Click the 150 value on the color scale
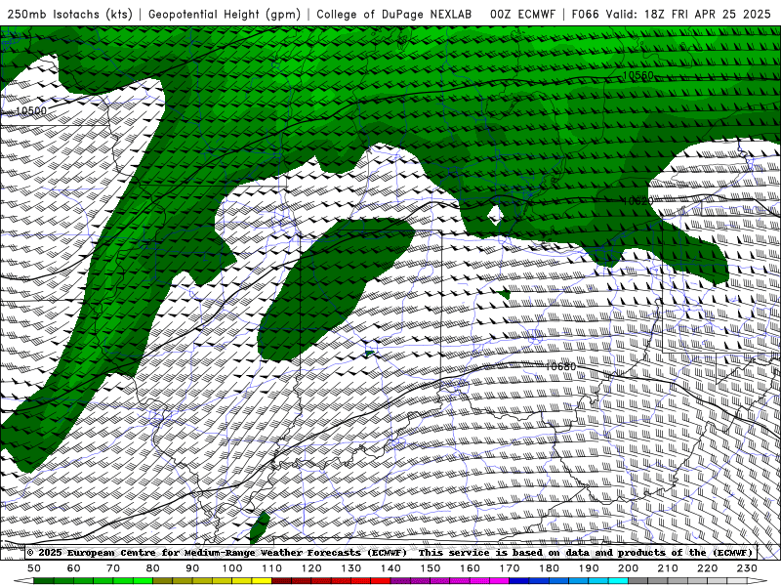Screen dimensions: 781x586 [431, 568]
